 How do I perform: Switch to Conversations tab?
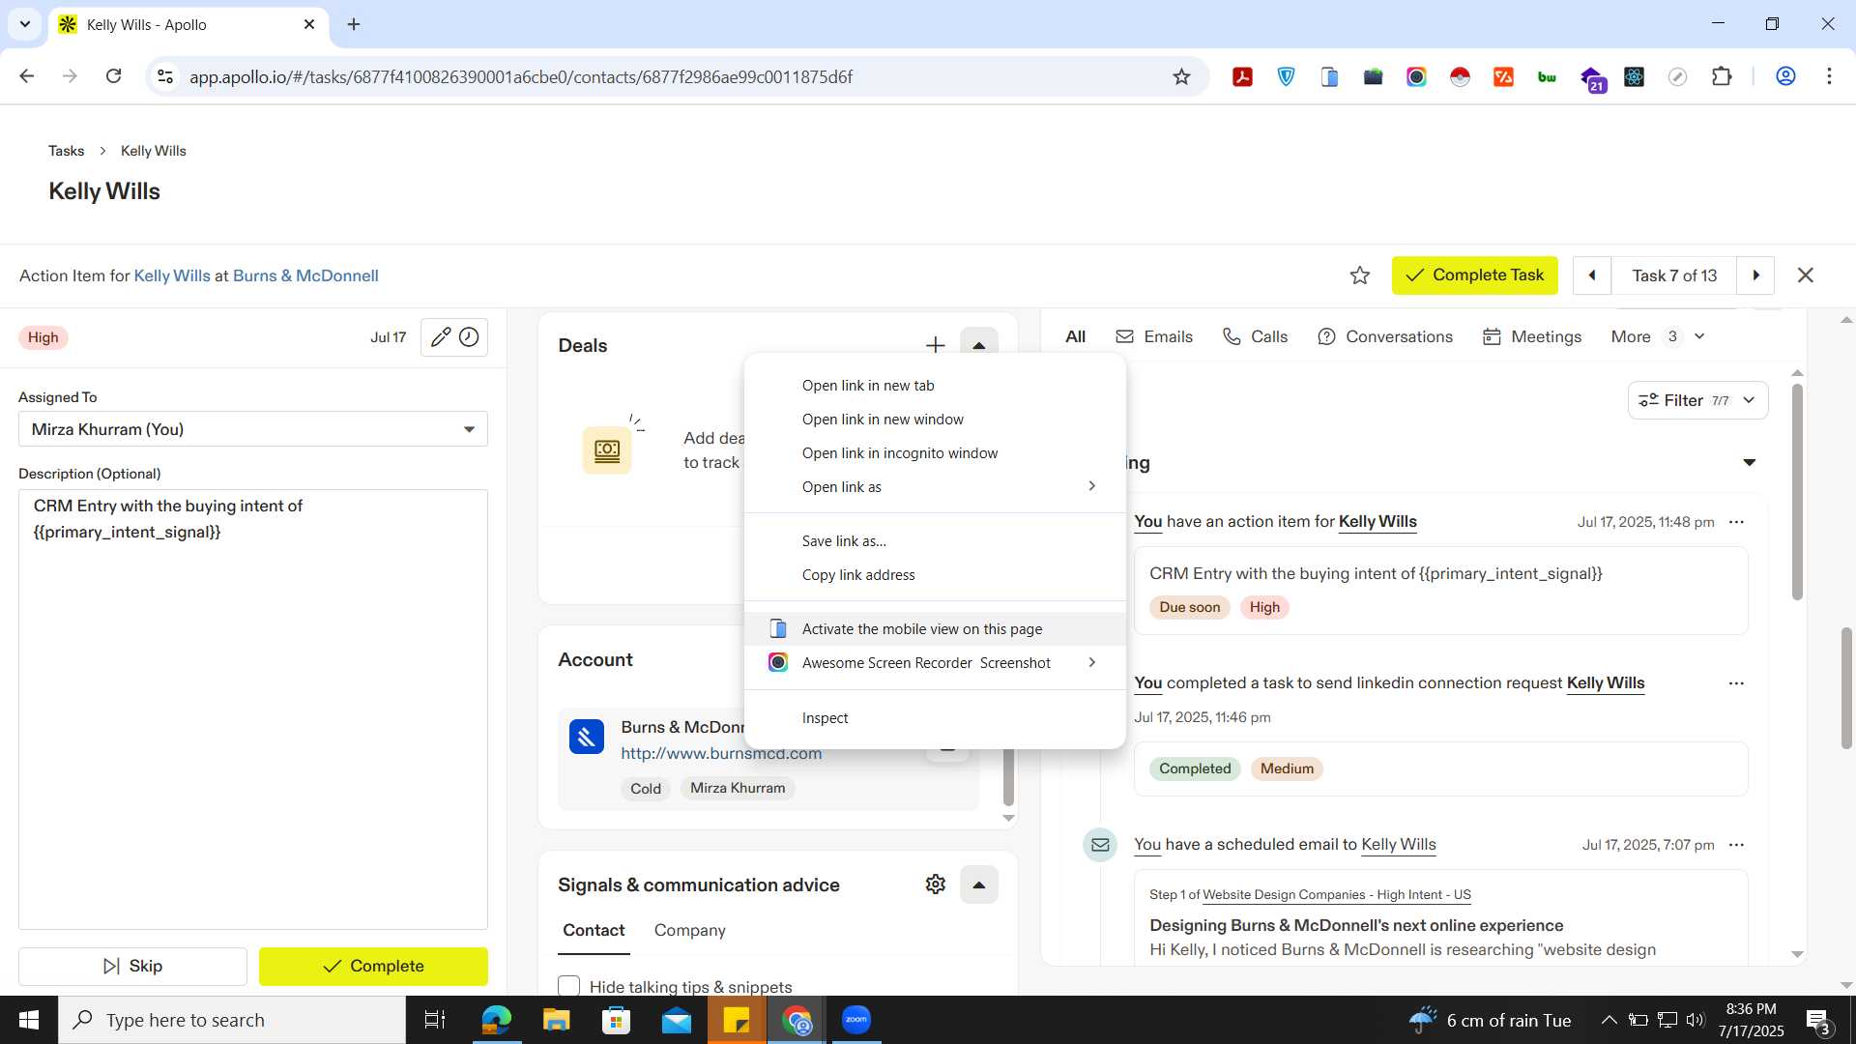1384,336
